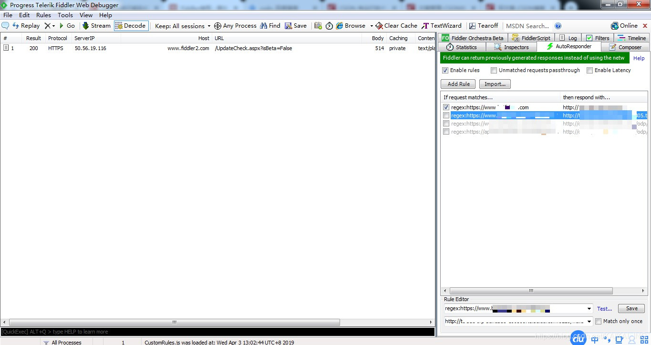Click the blue help question mark icon

(558, 26)
